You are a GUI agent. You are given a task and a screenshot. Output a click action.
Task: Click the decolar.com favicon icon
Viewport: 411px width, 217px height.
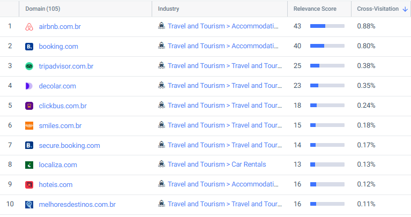pyautogui.click(x=29, y=86)
